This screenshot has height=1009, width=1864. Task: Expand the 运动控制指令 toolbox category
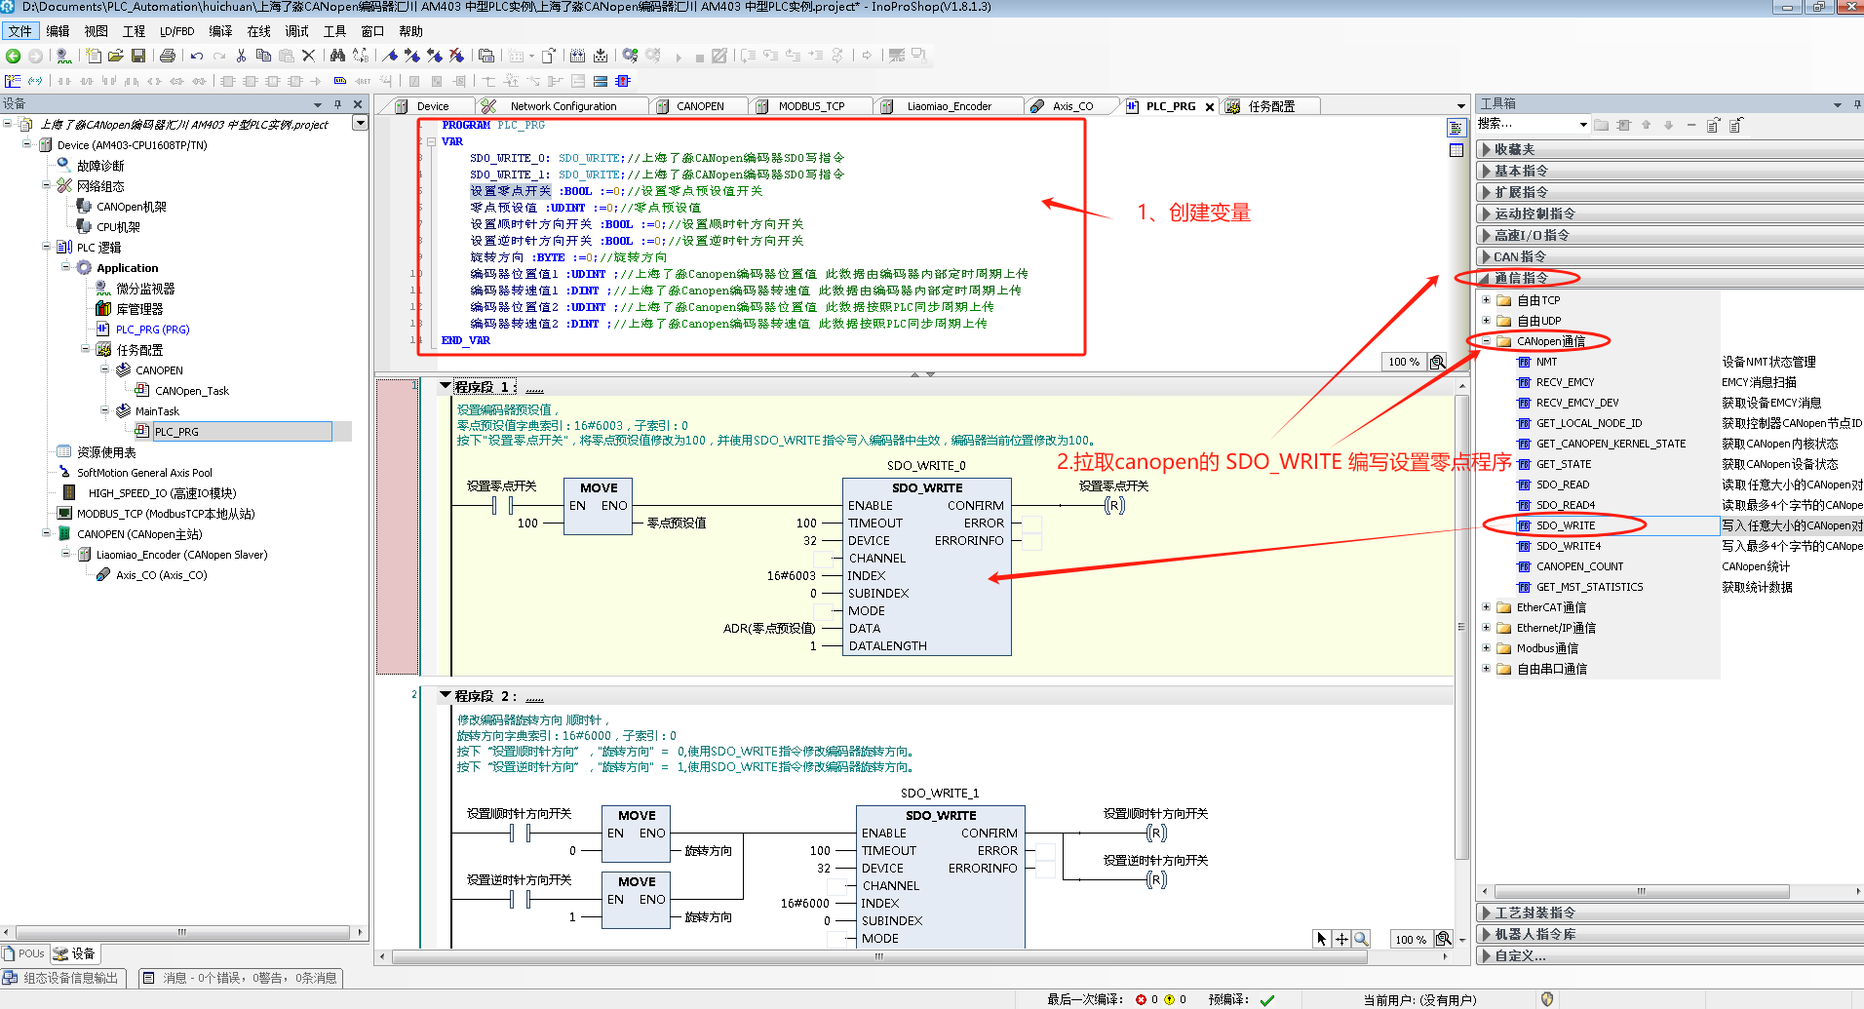1487,213
